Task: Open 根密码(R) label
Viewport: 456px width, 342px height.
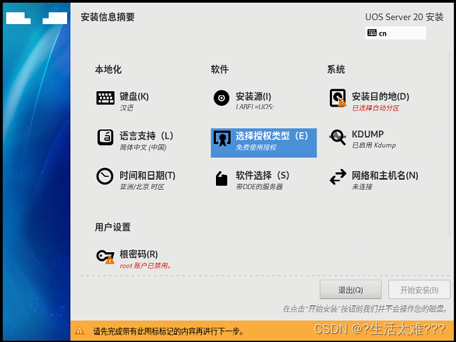Action: (139, 254)
